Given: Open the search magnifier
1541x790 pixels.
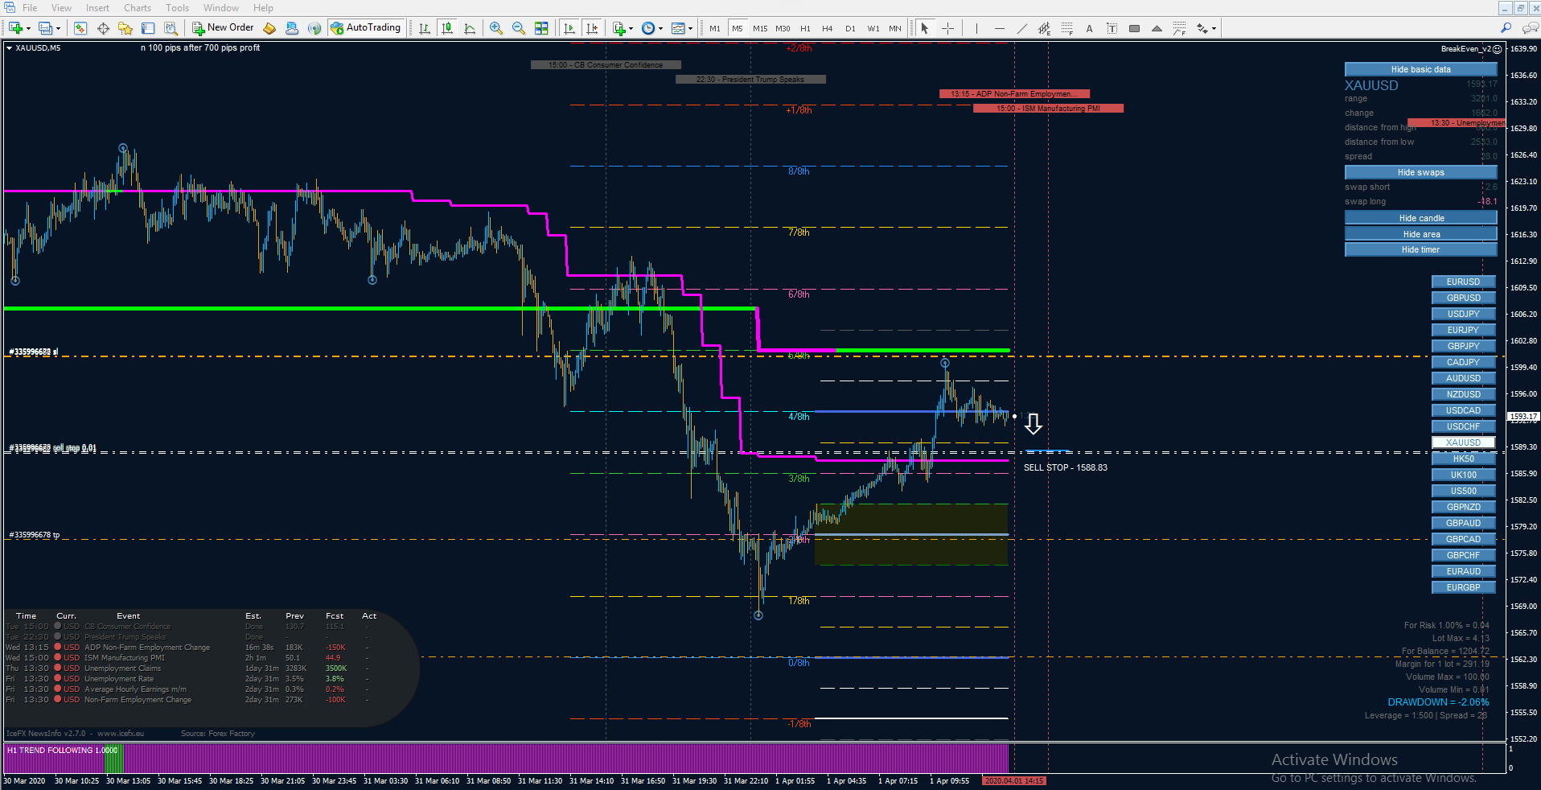Looking at the screenshot, I should coord(1506,28).
